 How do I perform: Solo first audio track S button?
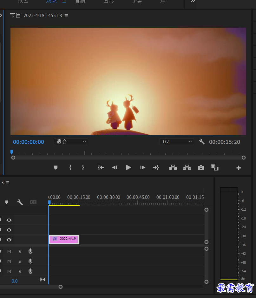click(20, 252)
